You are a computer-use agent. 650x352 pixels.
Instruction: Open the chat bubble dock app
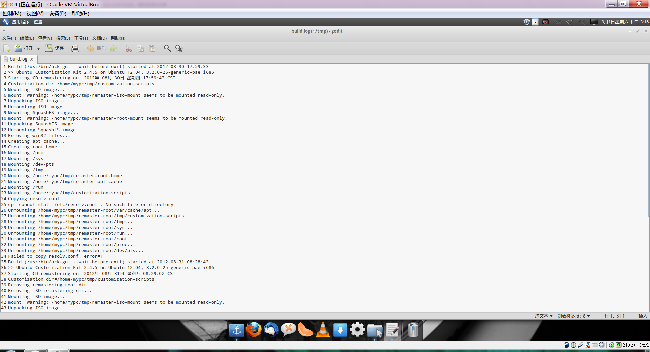pyautogui.click(x=288, y=330)
